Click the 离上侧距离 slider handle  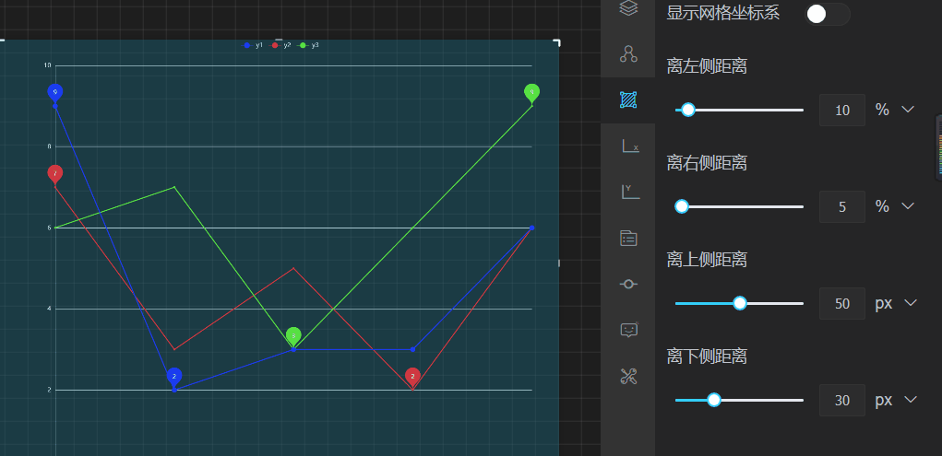tap(740, 303)
